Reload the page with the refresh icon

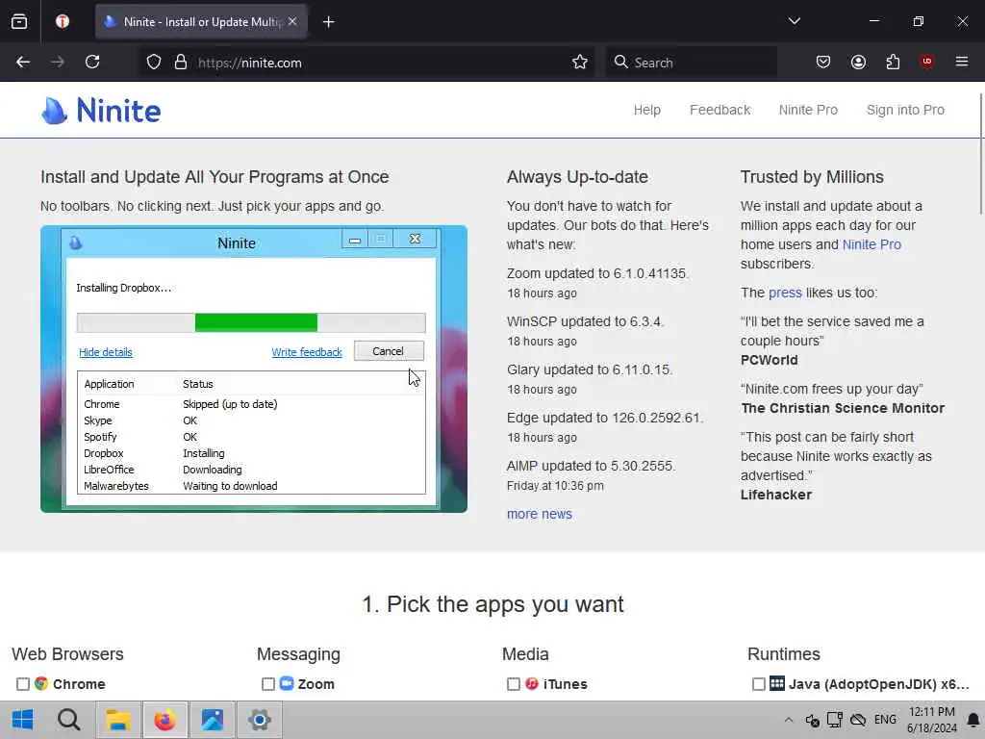92,63
